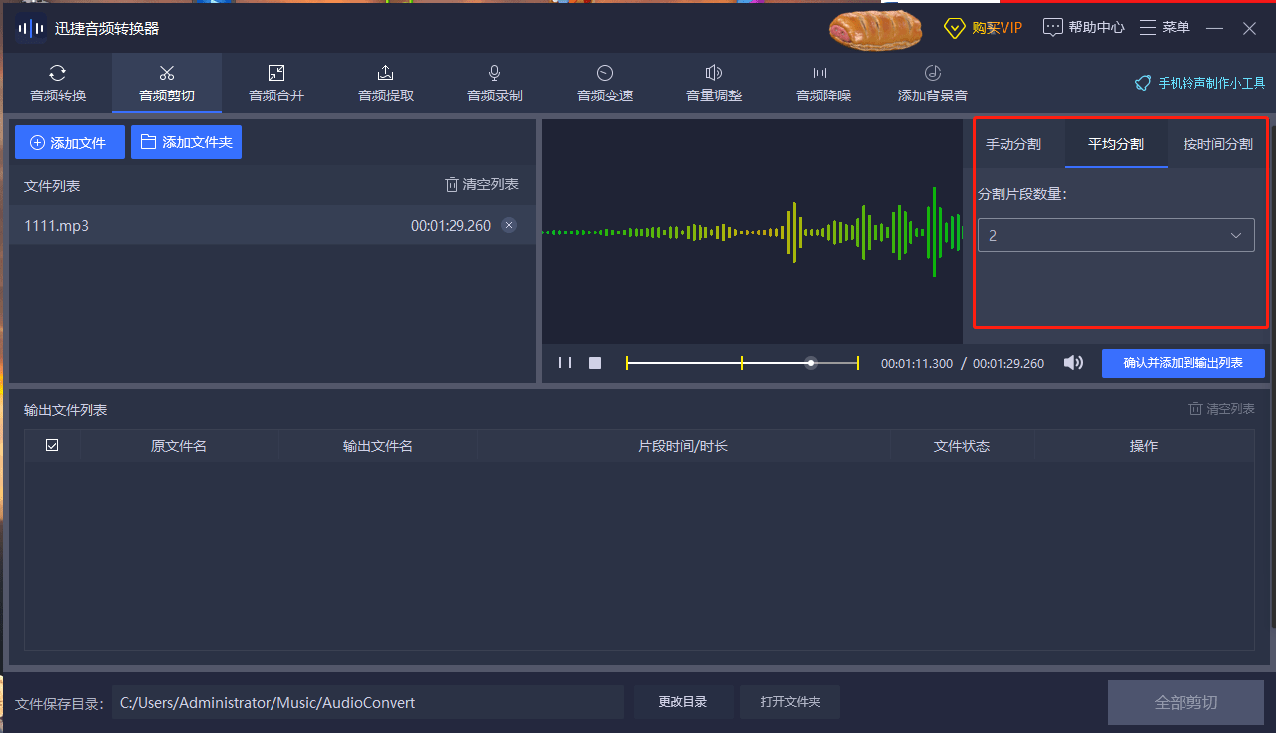
Task: Select the 平均分割 average split tab
Action: coord(1116,144)
